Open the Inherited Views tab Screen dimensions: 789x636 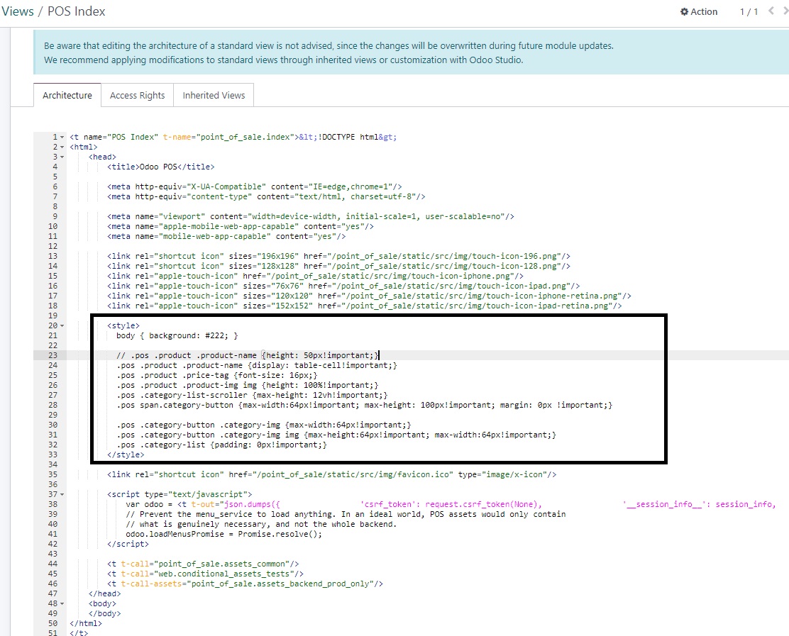tap(214, 95)
